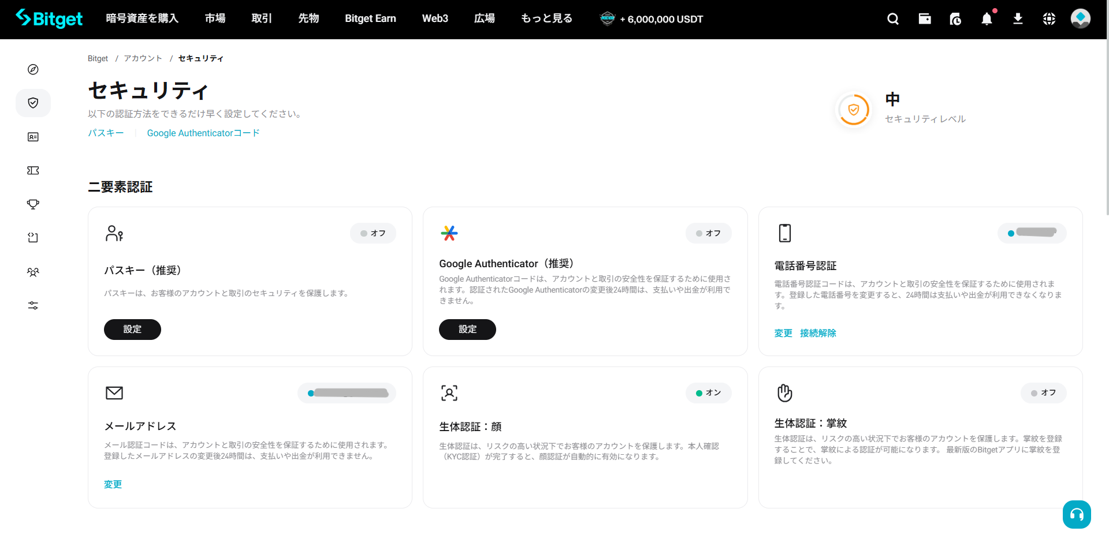The image size is (1109, 535).
Task: Expand the 取引 navigation menu
Action: [x=262, y=18]
